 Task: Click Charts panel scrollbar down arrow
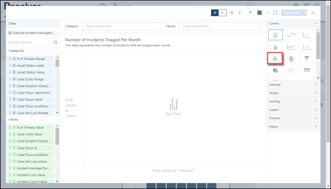click(318, 78)
